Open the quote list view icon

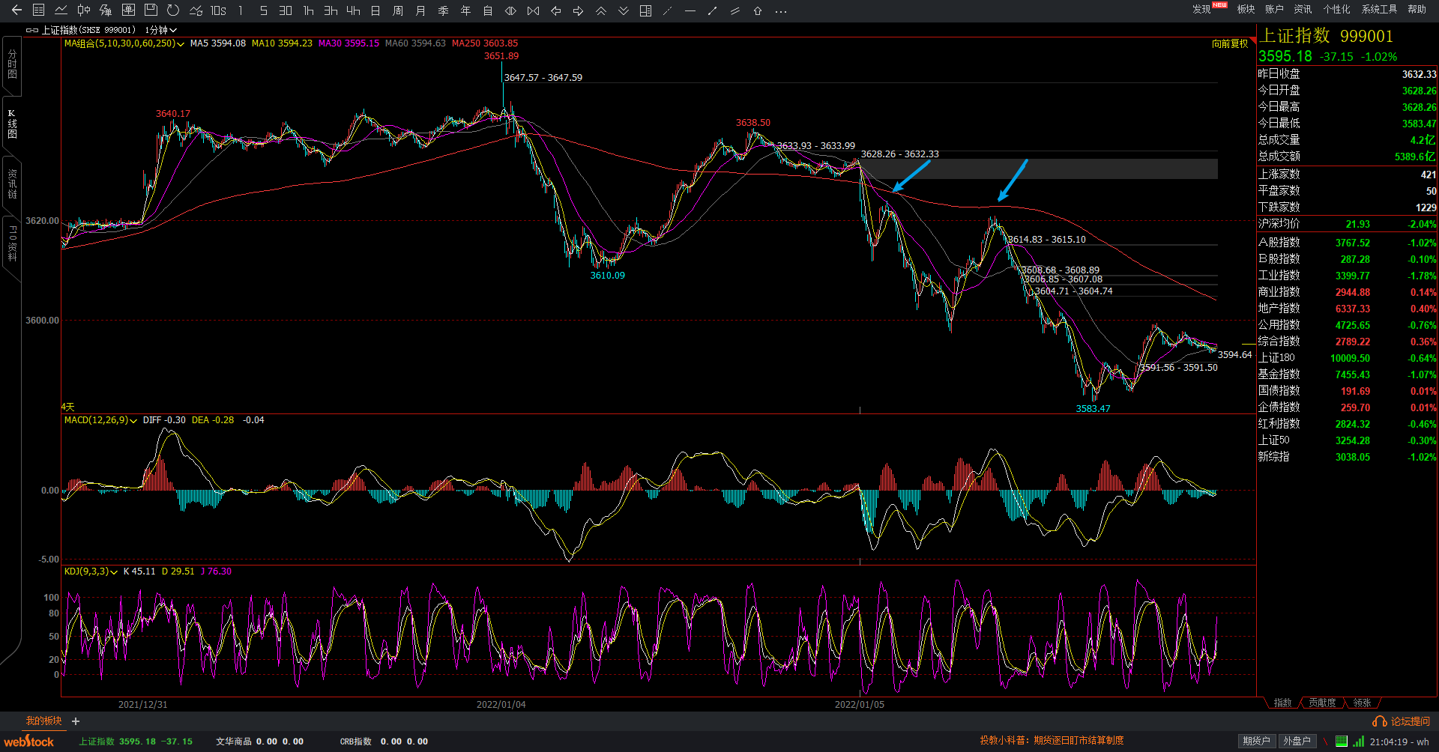click(x=39, y=10)
